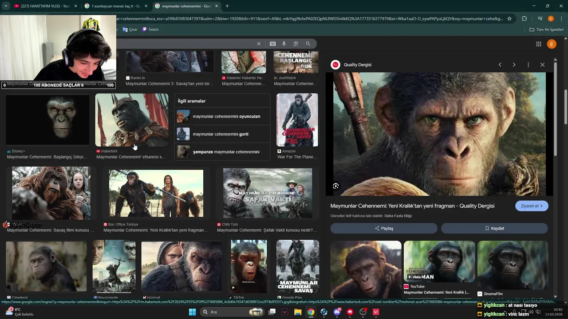Click the magnifier search button

pyautogui.click(x=308, y=44)
